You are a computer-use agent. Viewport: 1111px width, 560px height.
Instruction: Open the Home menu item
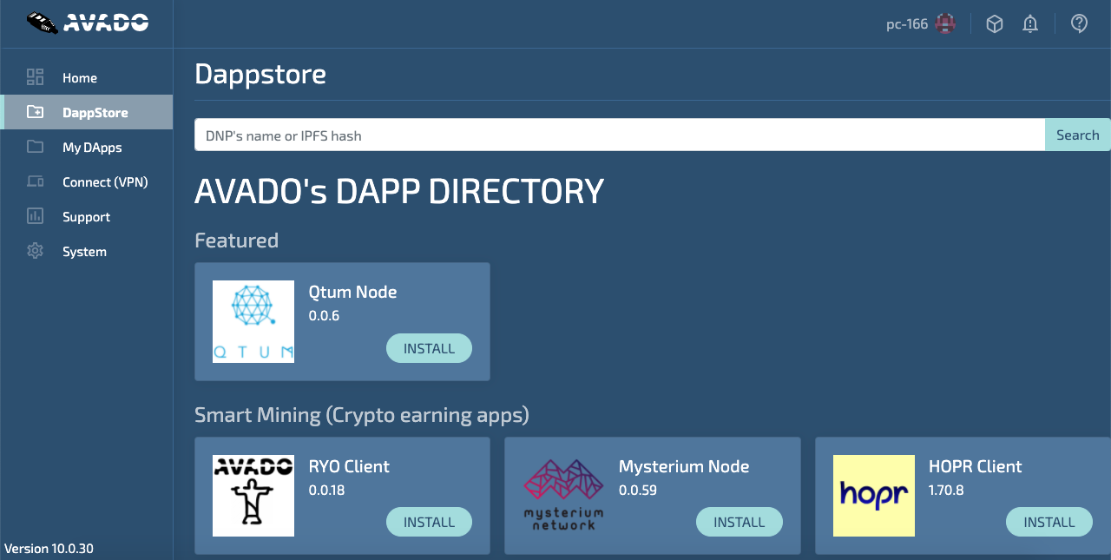[x=87, y=77]
